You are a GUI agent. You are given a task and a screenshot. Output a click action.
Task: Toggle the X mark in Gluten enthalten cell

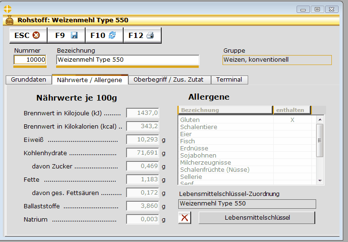292,120
